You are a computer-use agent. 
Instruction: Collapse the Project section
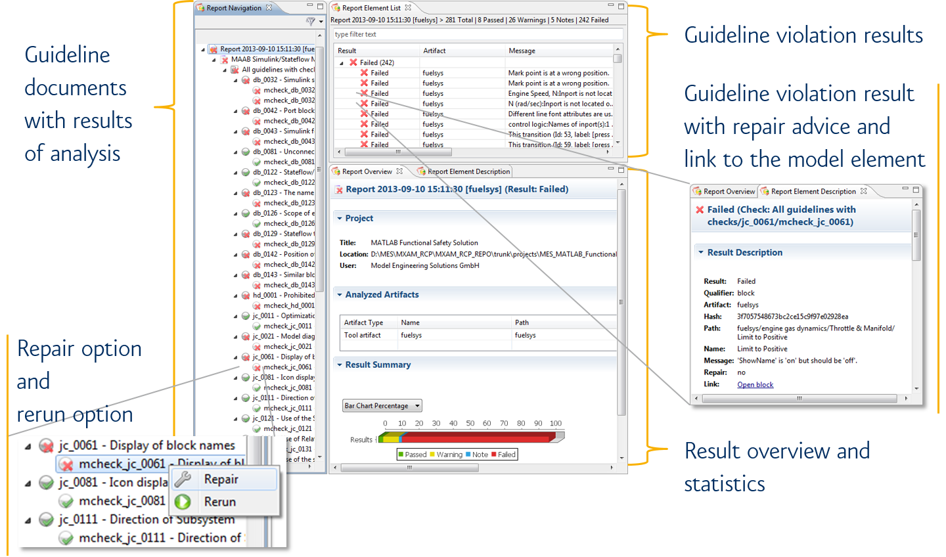coord(340,218)
